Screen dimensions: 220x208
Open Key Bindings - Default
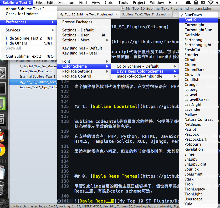pyautogui.click(x=84, y=48)
